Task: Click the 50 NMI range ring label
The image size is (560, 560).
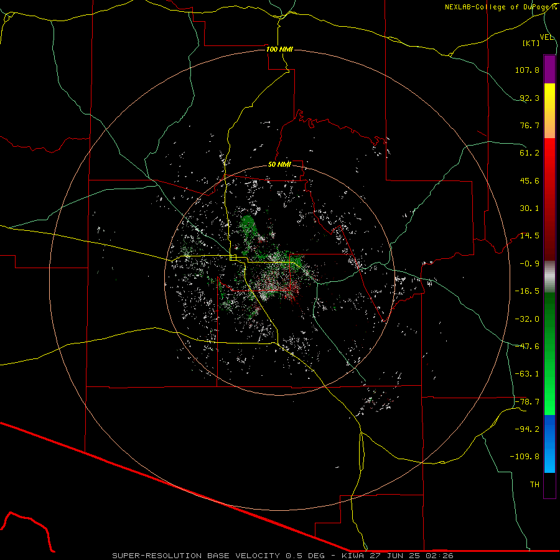Action: click(279, 165)
